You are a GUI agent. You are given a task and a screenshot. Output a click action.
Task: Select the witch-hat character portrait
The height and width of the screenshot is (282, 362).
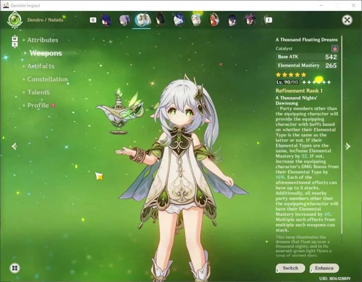point(249,20)
